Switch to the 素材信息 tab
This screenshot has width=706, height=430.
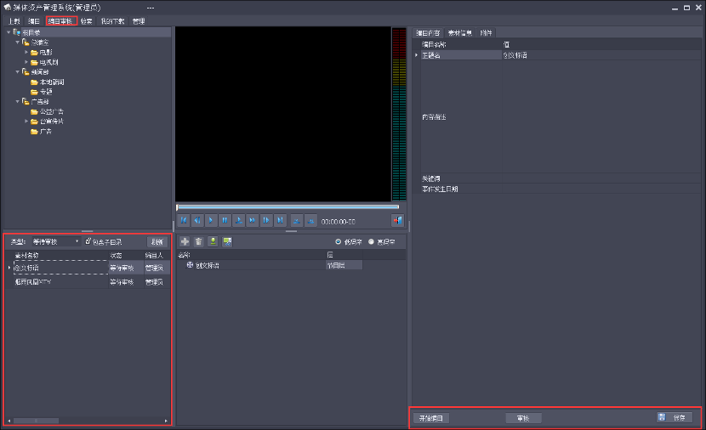(x=460, y=32)
